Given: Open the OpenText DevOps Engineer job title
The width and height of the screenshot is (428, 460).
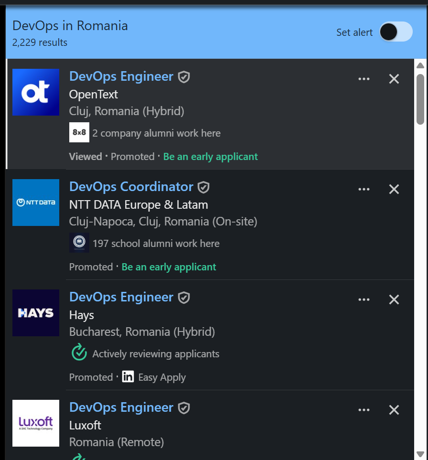Looking at the screenshot, I should (121, 76).
